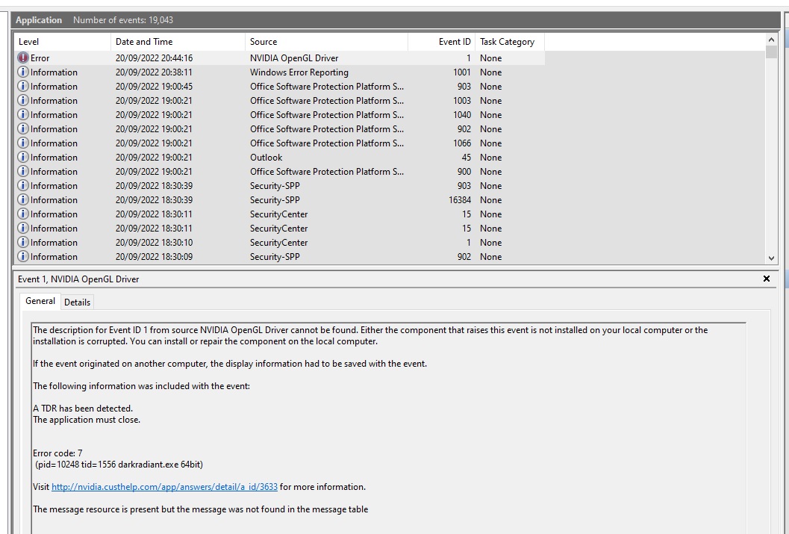Select the Office Software Protection event ID 900
Image resolution: width=789 pixels, height=534 pixels.
point(326,172)
